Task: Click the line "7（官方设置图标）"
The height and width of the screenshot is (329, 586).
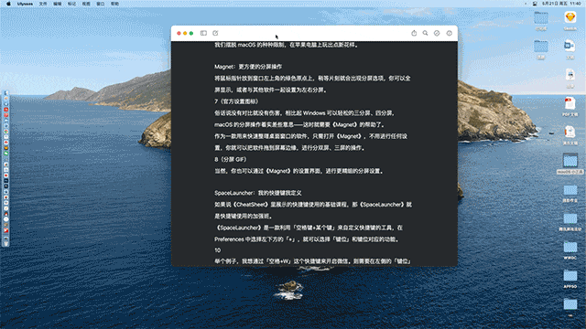Action: tap(236, 101)
